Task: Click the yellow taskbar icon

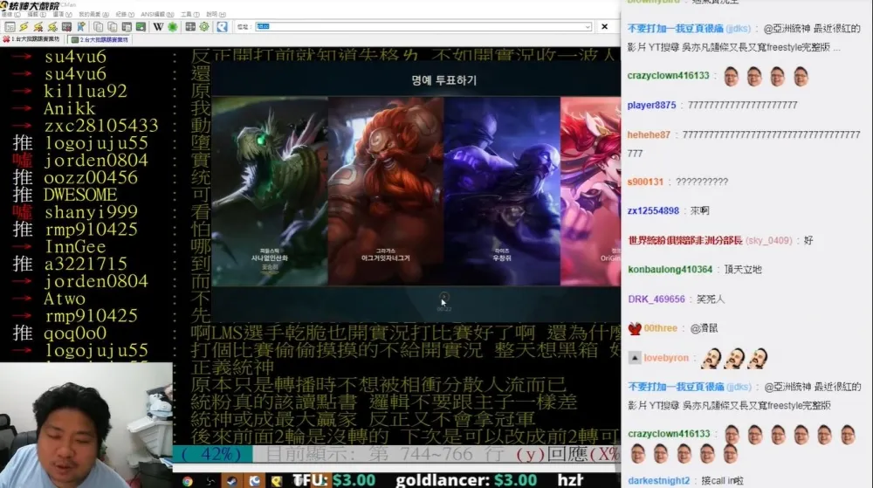Action: tap(276, 481)
